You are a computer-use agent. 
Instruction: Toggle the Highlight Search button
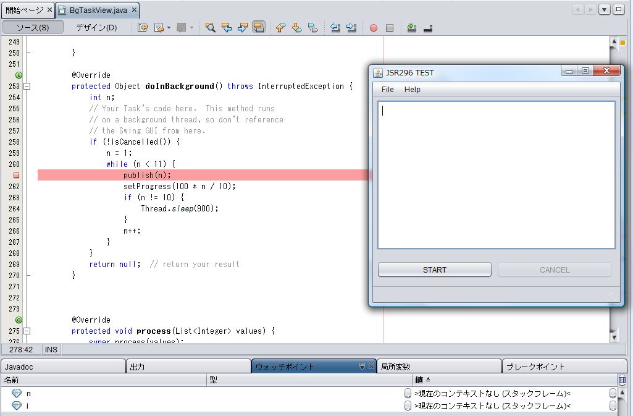point(259,28)
